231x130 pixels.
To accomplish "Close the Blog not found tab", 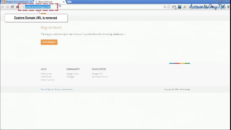I will 64,2.
